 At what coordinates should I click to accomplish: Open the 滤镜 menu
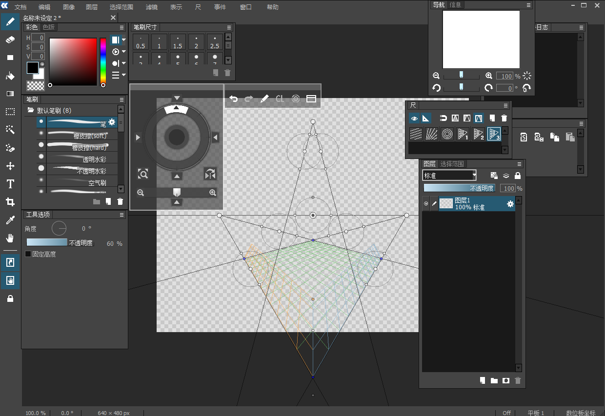(151, 7)
